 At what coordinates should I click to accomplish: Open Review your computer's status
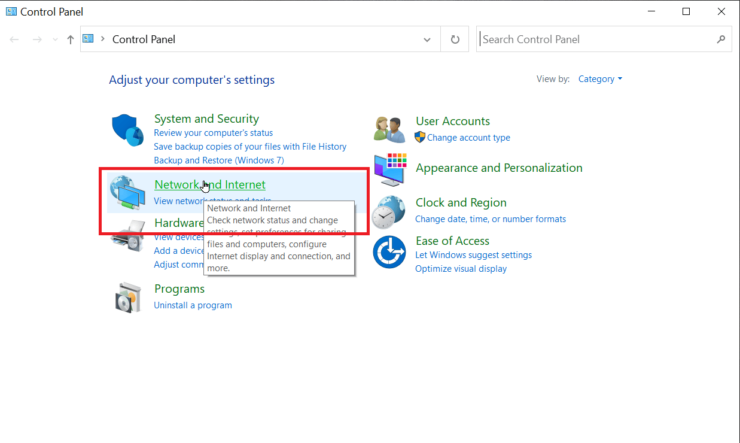tap(213, 133)
